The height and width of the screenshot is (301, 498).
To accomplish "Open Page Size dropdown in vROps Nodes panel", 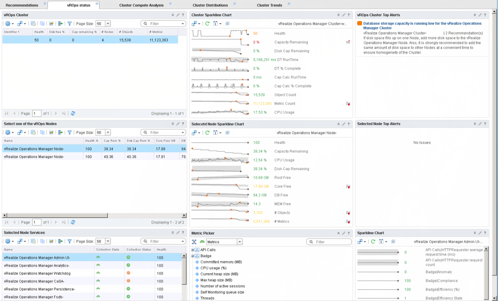I will pyautogui.click(x=108, y=132).
